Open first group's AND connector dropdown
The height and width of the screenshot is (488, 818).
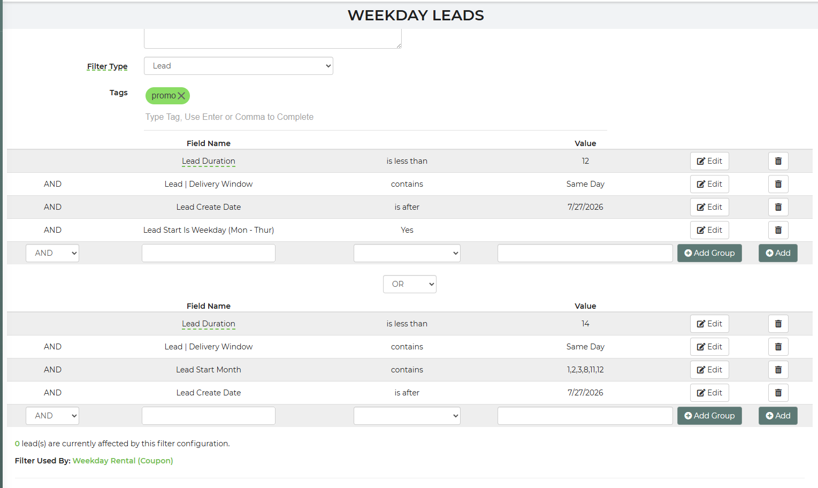(x=52, y=253)
